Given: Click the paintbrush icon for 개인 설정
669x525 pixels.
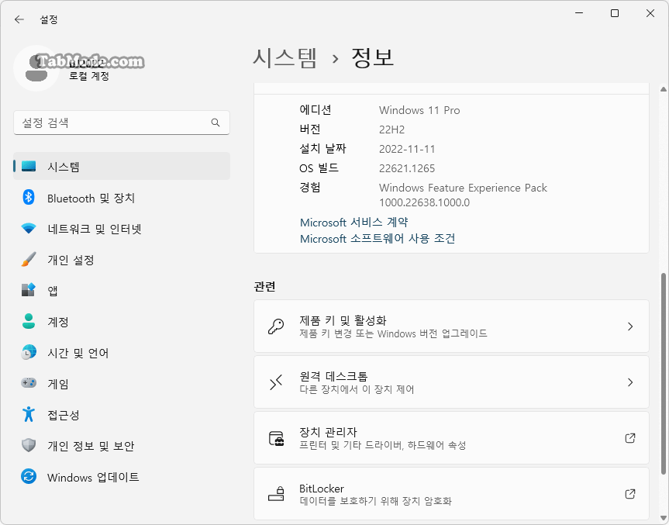Looking at the screenshot, I should tap(29, 260).
